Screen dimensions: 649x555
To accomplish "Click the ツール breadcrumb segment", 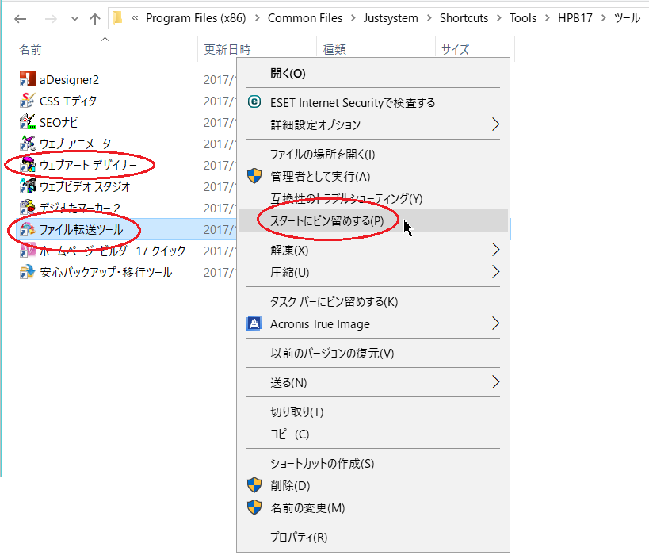I will (x=627, y=18).
